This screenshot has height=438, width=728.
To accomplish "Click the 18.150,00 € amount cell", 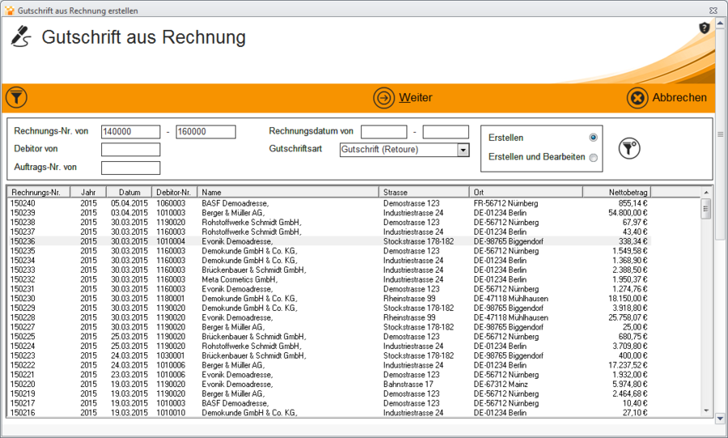I will 628,299.
